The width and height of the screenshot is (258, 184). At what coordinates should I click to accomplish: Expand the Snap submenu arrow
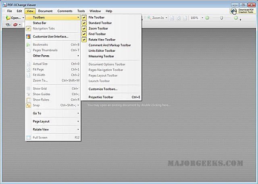[78, 105]
